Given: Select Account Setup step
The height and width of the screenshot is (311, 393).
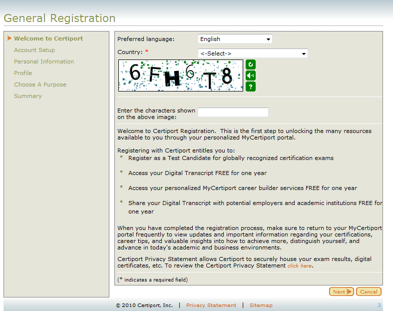Looking at the screenshot, I should tap(34, 50).
